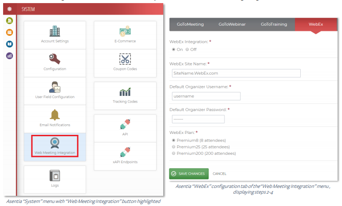Switch to the GoToWebinar tab
This screenshot has height=206, width=342.
point(232,24)
